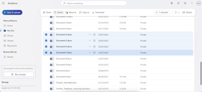Open more actions for Document 5.docx
Screen dimensions: 202x92
90,40
